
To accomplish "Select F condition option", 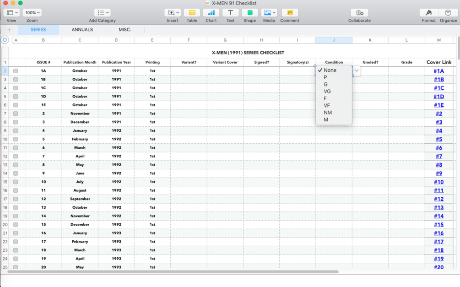I will tap(334, 98).
